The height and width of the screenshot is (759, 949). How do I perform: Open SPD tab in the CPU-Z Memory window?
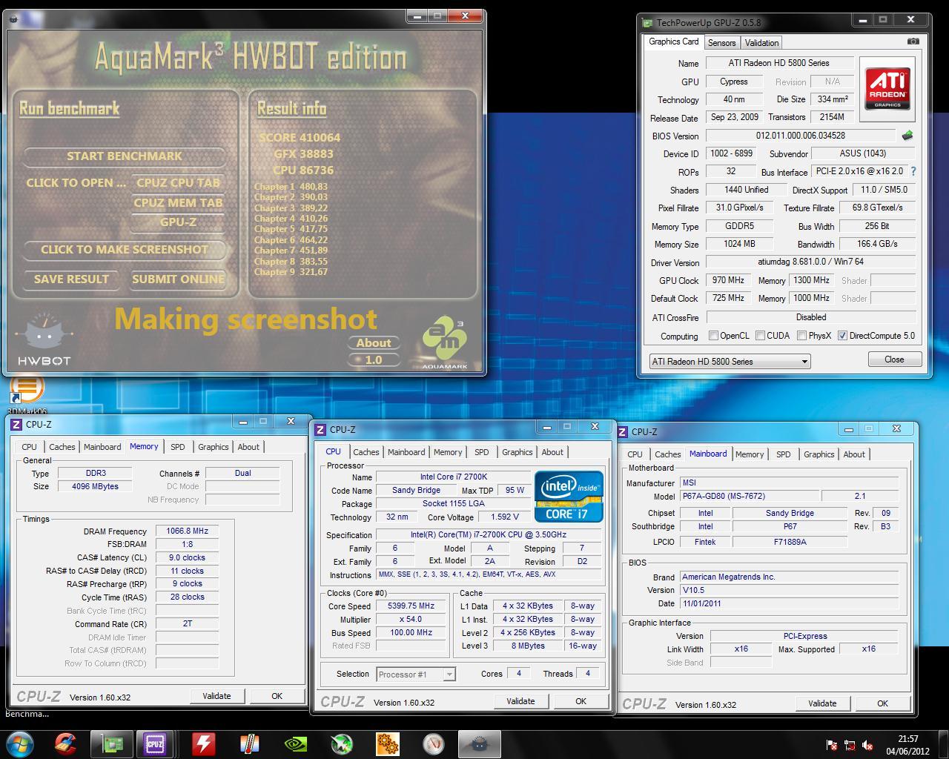pyautogui.click(x=177, y=447)
